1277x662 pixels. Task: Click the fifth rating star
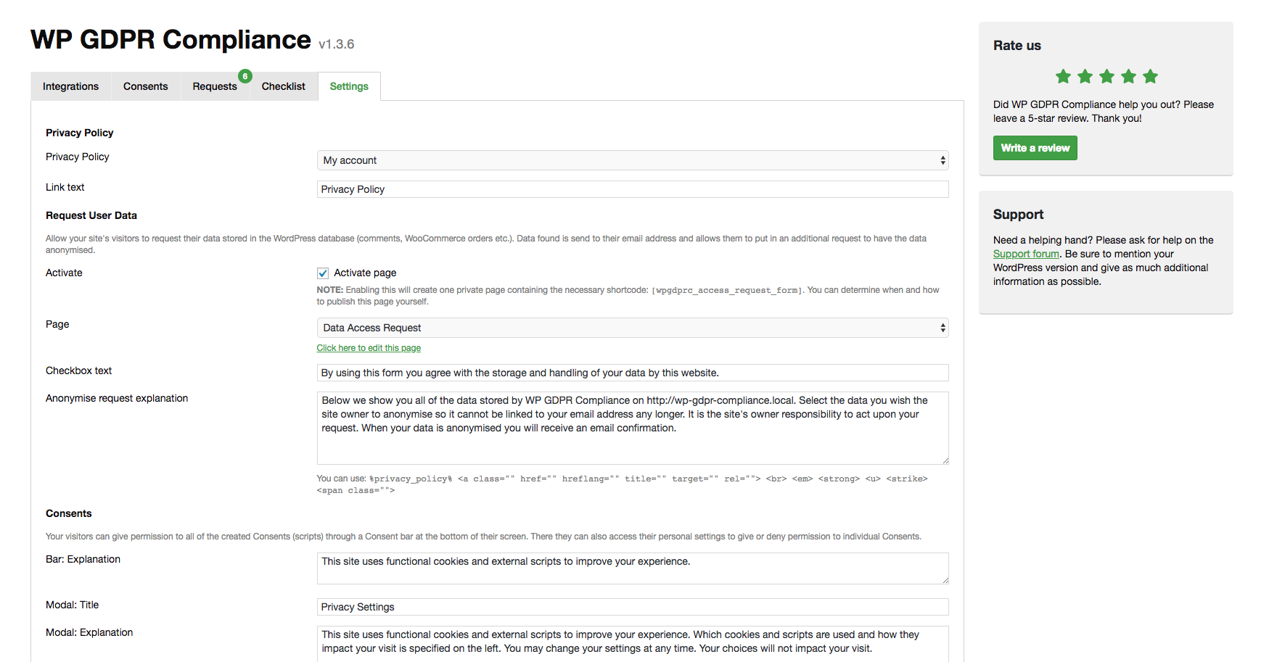(1150, 76)
